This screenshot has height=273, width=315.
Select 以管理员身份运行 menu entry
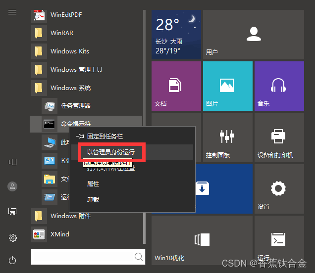point(132,152)
